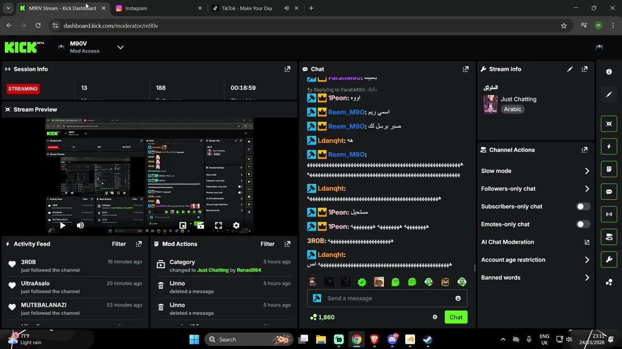622x349 pixels.
Task: Pop out the Channel Actions panel
Action: click(x=585, y=150)
